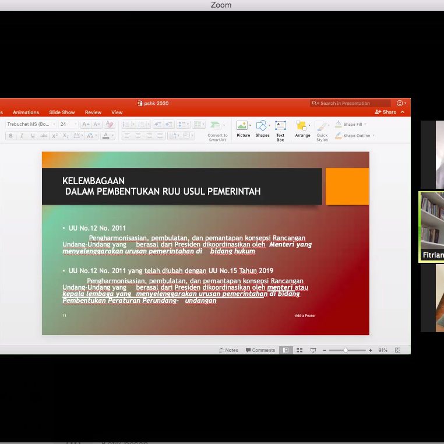Open the Animations tab
This screenshot has width=444, height=444.
coord(26,112)
